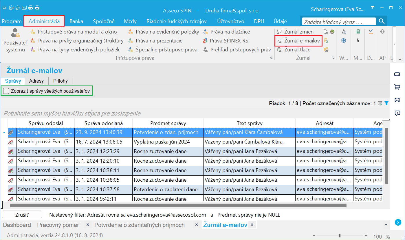Select the Adresy tab

click(x=36, y=81)
